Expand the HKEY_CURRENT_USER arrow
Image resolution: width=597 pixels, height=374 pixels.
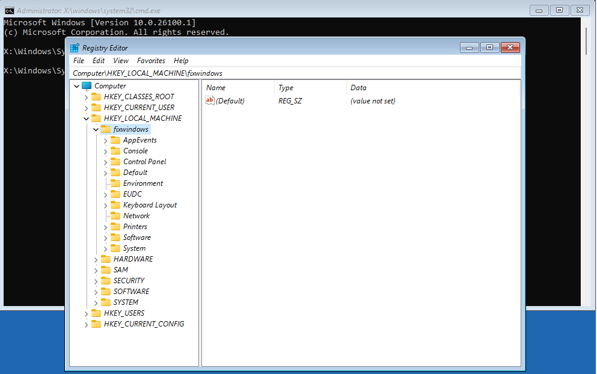[x=86, y=108]
